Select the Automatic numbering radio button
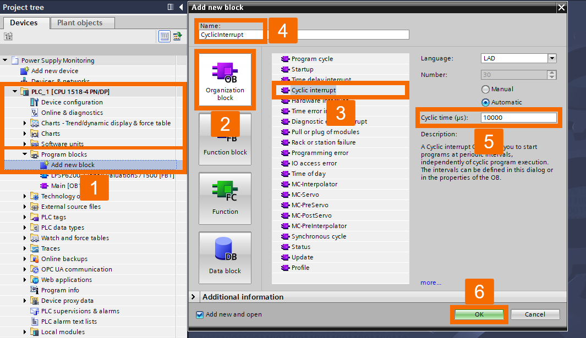586x338 pixels. [x=485, y=102]
